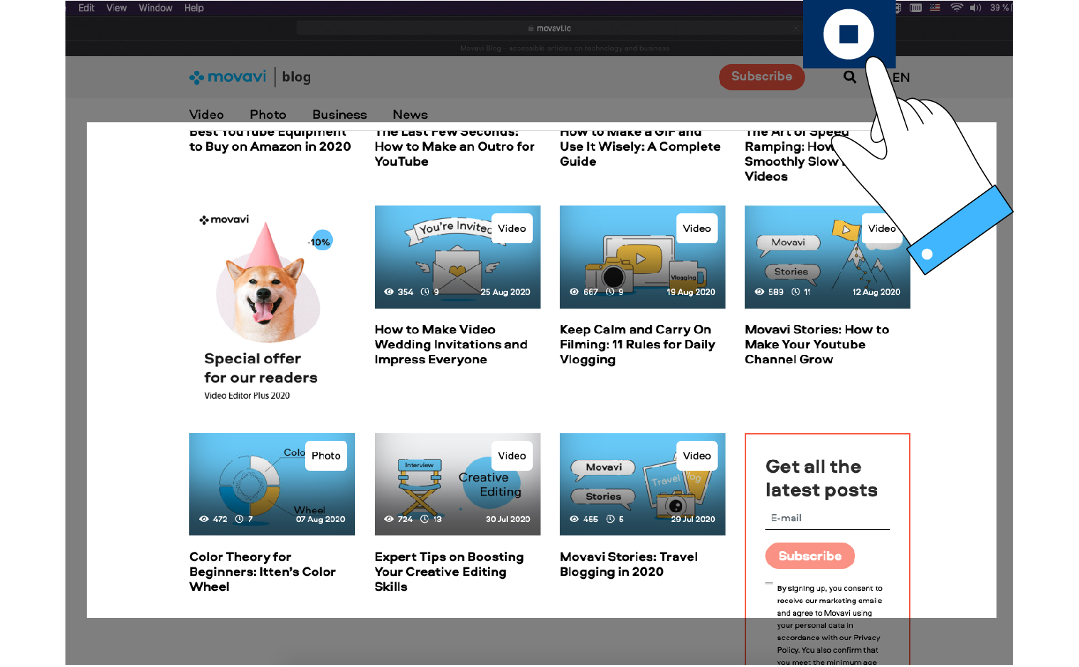Open article Color Theory for Beginners
The width and height of the screenshot is (1079, 667).
(262, 572)
